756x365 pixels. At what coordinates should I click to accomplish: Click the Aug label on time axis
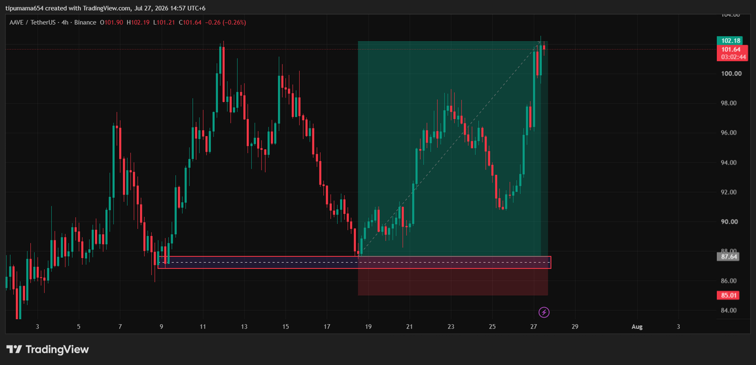tap(637, 327)
